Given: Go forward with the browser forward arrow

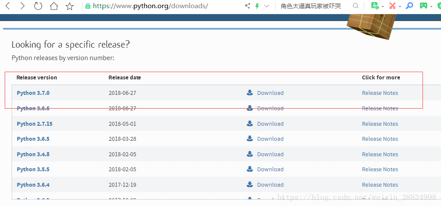Looking at the screenshot, I should tap(22, 6).
